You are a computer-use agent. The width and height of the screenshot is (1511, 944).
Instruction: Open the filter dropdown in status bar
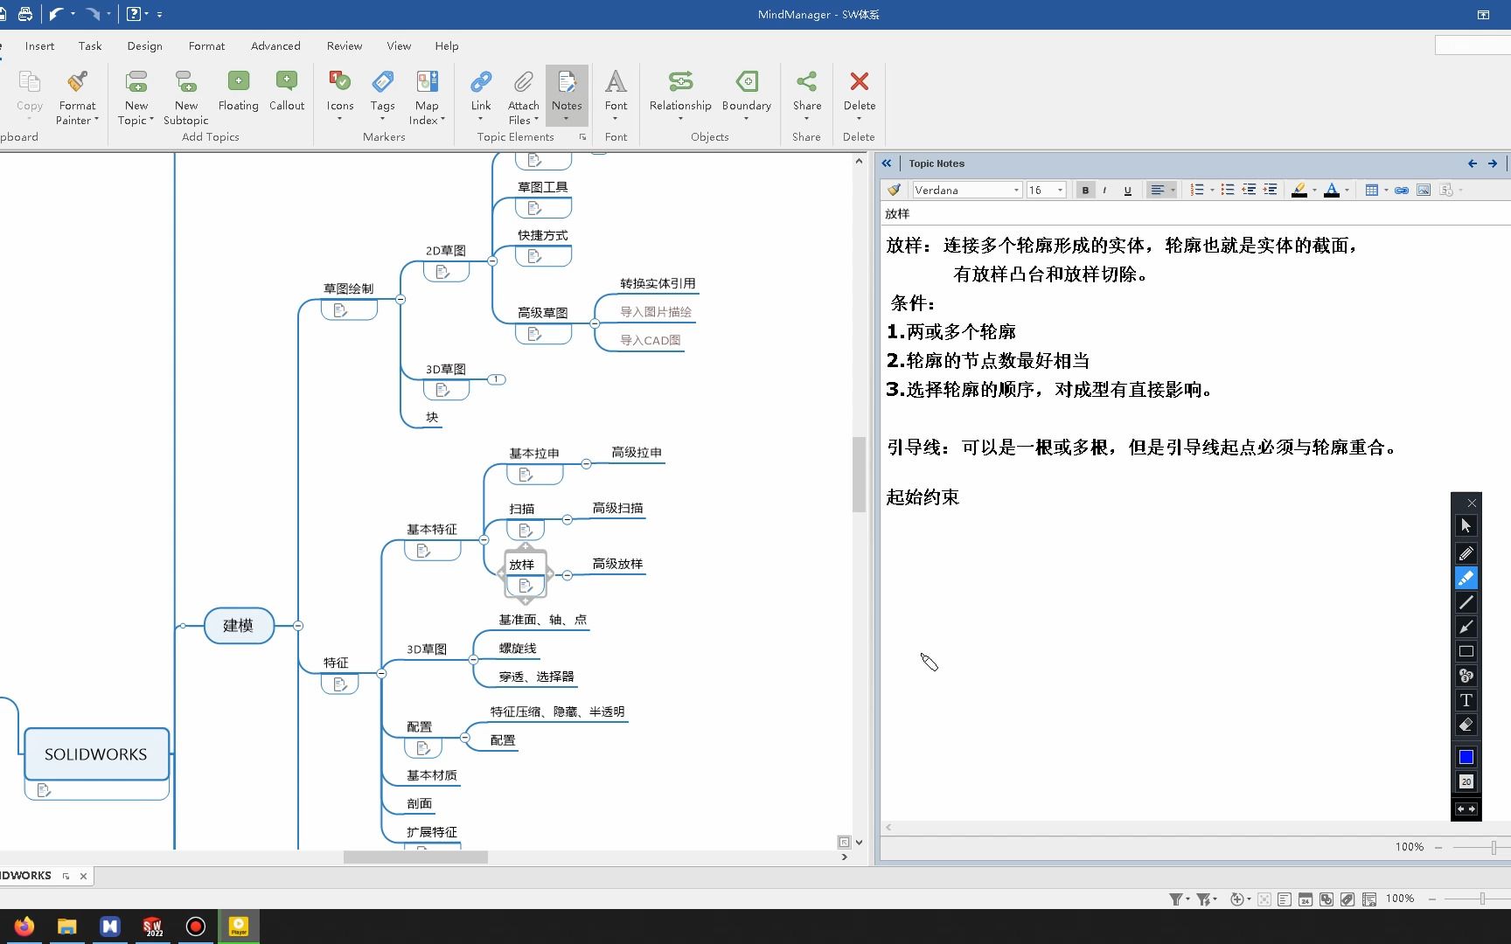(x=1187, y=899)
